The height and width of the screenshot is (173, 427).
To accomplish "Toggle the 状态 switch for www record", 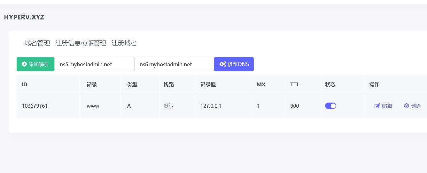I will (x=330, y=106).
